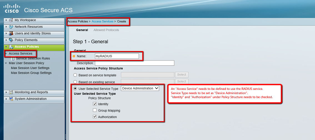Open Monitoring and Reports menu

[34, 93]
